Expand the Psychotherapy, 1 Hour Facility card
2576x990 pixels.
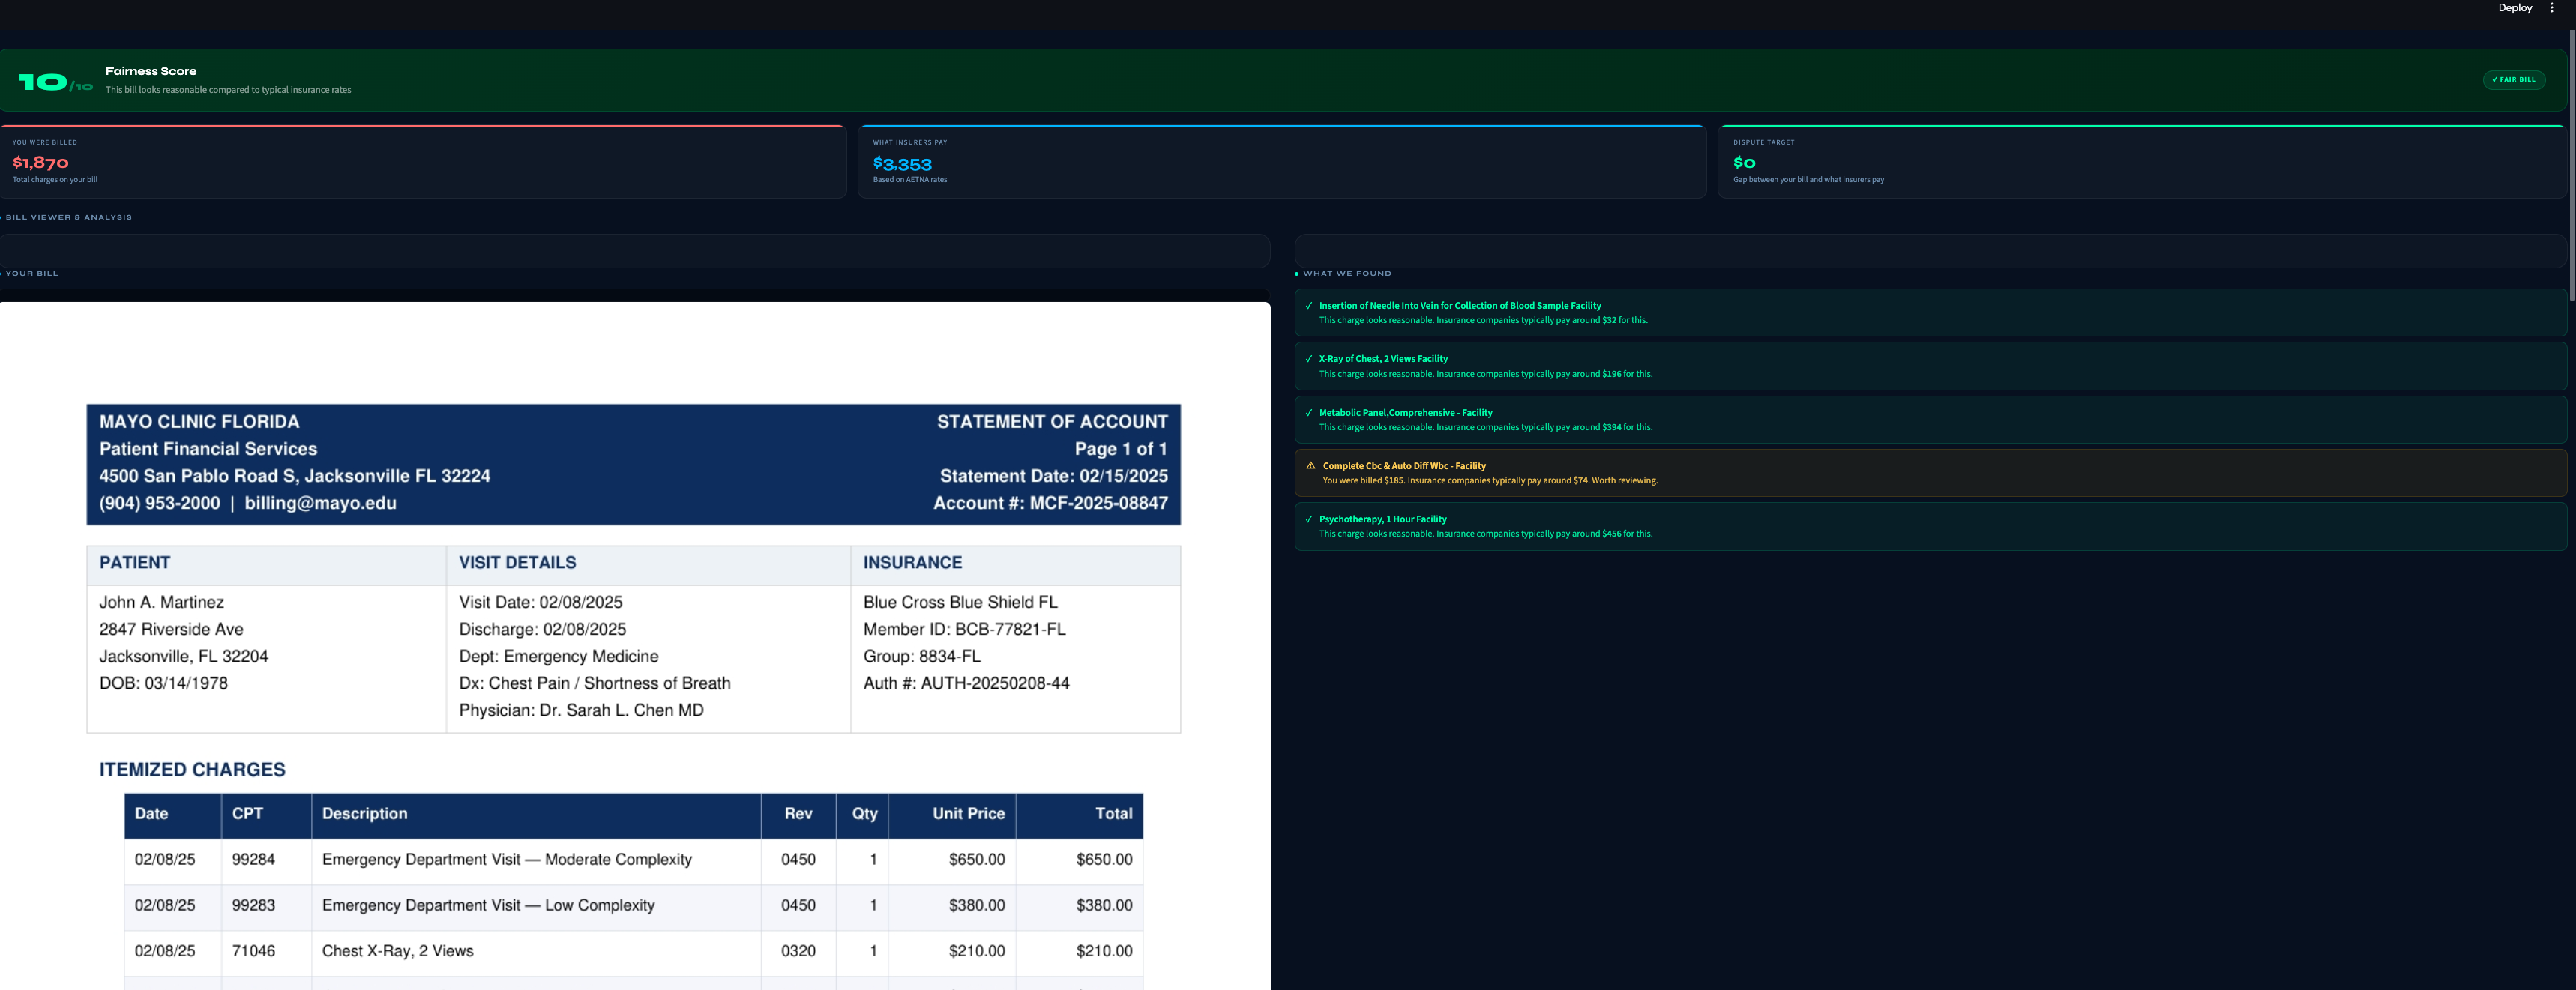tap(1382, 519)
